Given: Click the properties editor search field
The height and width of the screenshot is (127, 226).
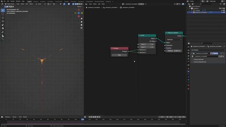Looking at the screenshot, I should [x=206, y=43].
